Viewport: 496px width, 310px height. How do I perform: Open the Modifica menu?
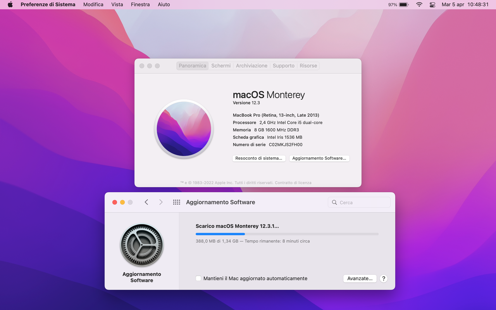[93, 5]
